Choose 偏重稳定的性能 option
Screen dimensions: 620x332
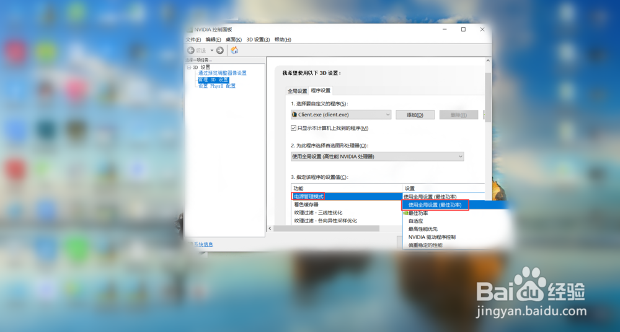click(x=425, y=245)
